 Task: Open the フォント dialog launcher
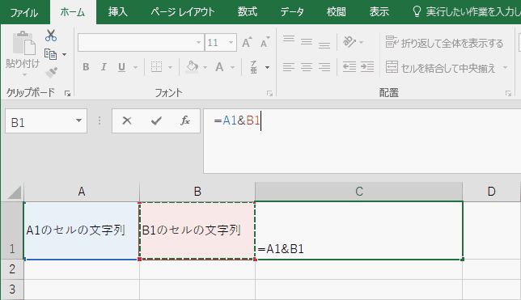270,94
